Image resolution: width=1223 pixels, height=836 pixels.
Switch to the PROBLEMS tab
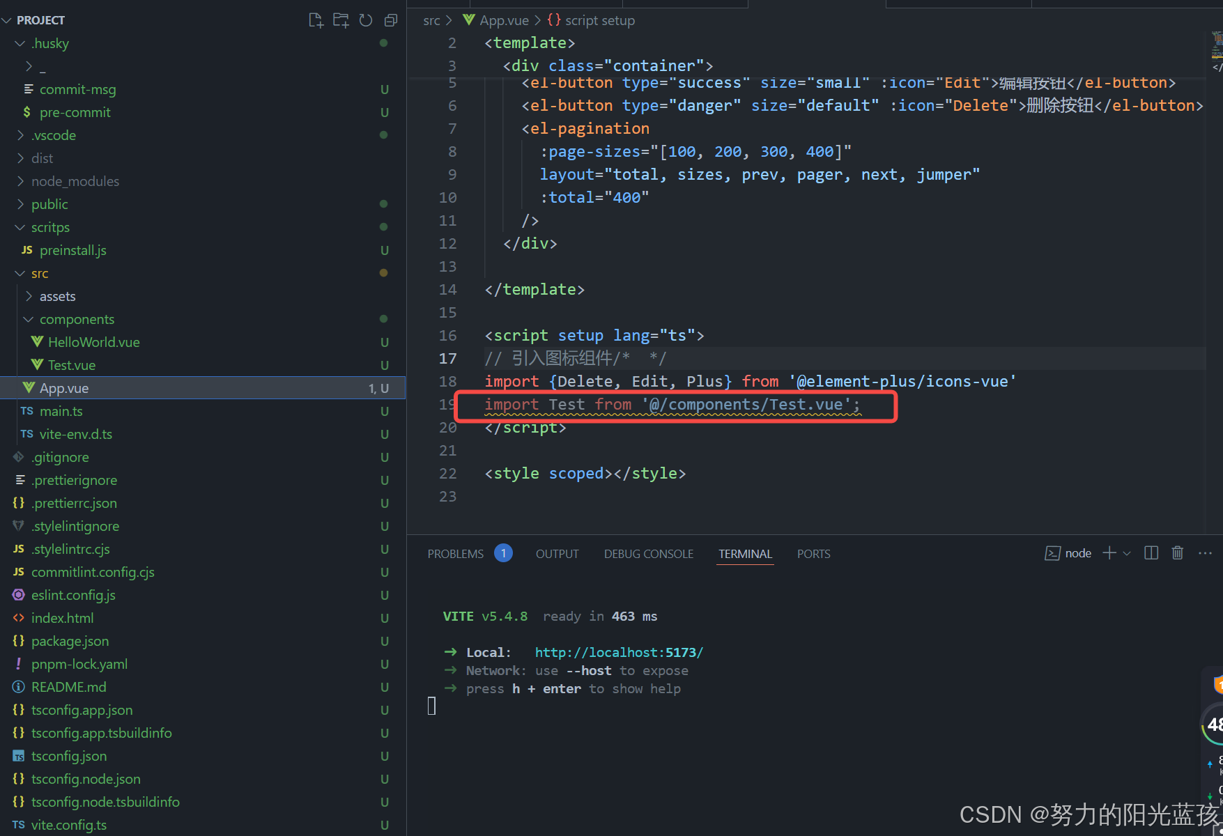pos(455,554)
